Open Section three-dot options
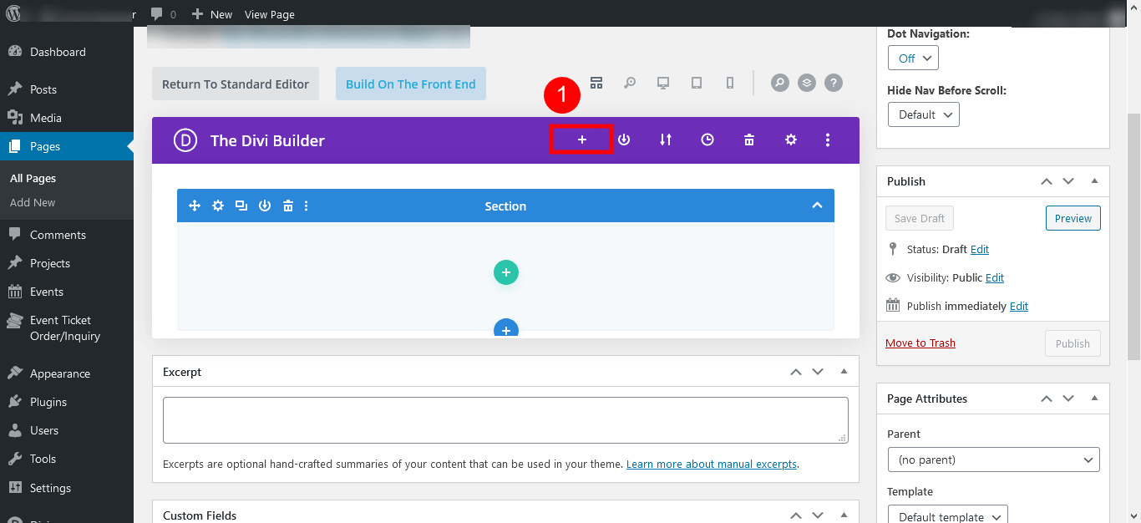 307,206
